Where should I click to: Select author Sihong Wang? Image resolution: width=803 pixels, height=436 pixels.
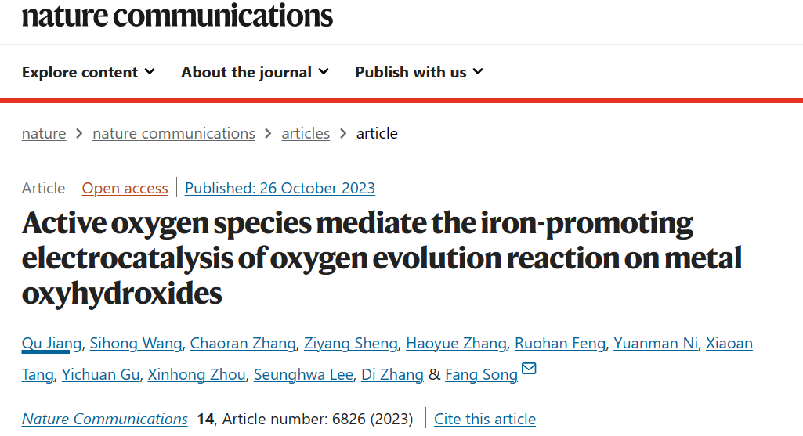tap(136, 344)
